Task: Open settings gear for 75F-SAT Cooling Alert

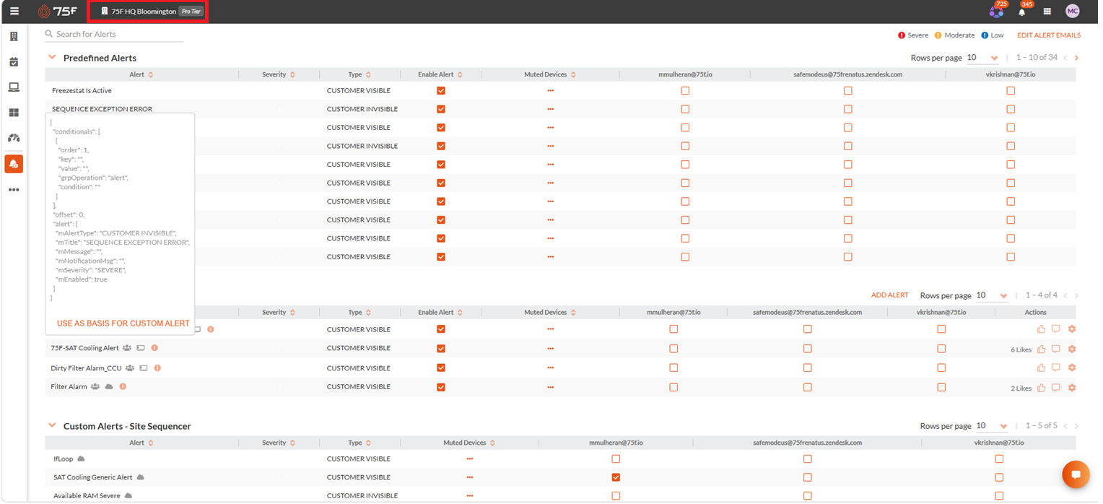Action: point(1072,349)
